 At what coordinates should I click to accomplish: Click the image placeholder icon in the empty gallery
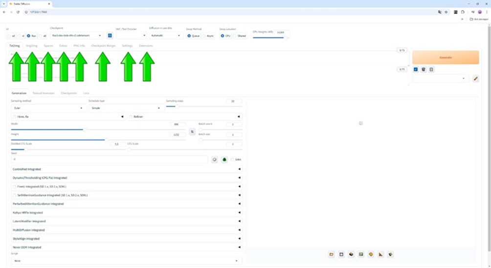tap(361, 123)
